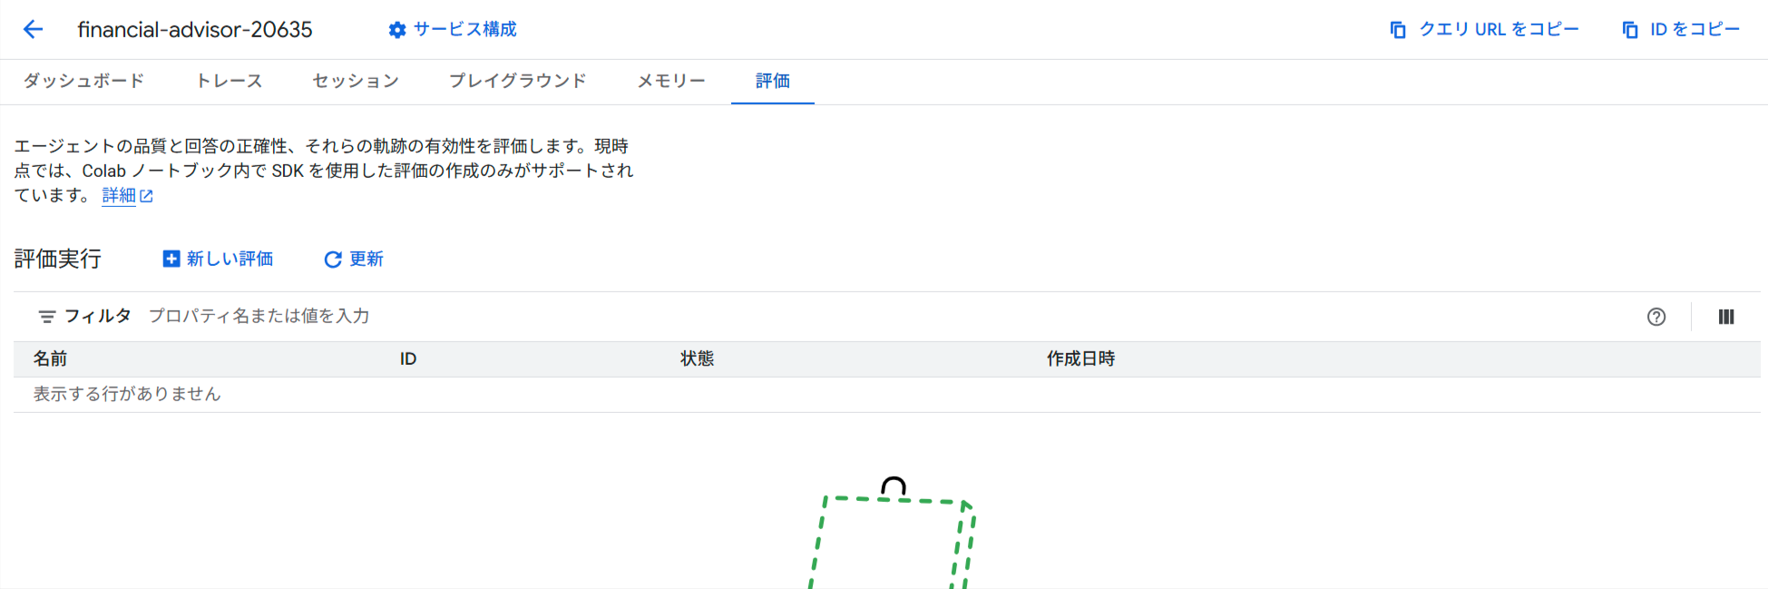Go to the セッション tab
Screen dimensions: 1768x589
coord(356,81)
